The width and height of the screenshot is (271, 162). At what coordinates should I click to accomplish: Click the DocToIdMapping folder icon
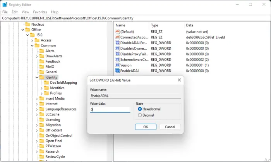[x=46, y=83]
